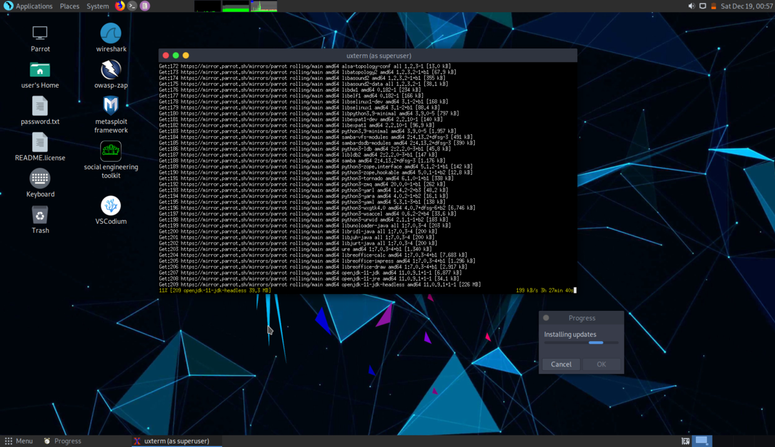Open the Parrot computer desktop icon
This screenshot has width=775, height=447.
40,33
